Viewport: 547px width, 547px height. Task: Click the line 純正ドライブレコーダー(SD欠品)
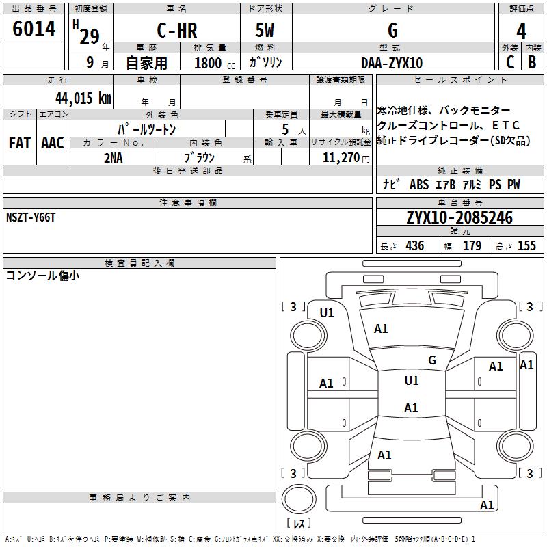[x=453, y=140]
